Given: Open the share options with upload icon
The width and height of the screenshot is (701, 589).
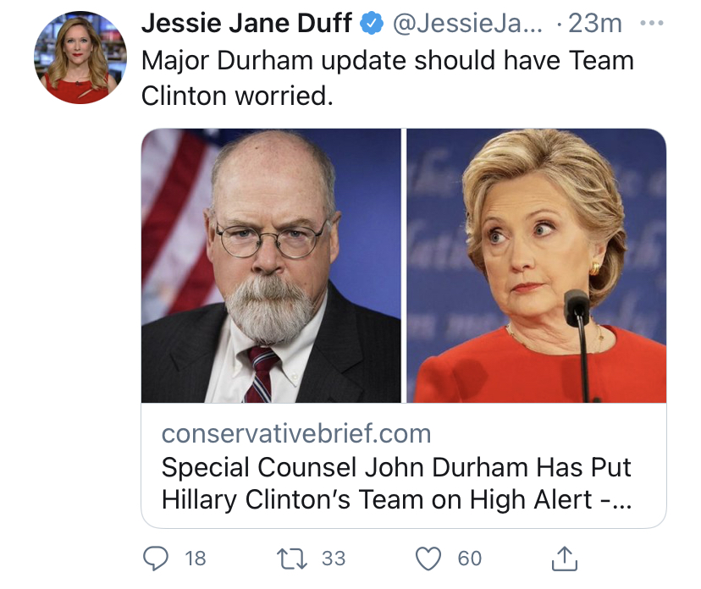Looking at the screenshot, I should pos(564,559).
